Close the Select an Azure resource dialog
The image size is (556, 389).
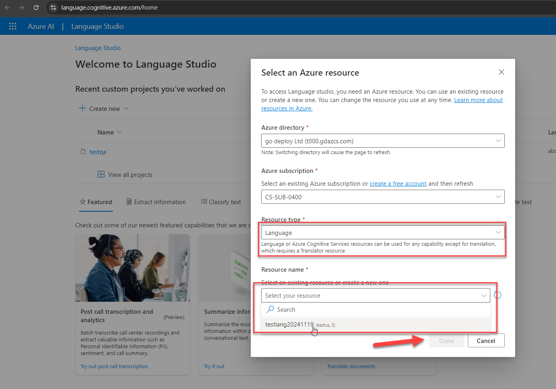(501, 72)
